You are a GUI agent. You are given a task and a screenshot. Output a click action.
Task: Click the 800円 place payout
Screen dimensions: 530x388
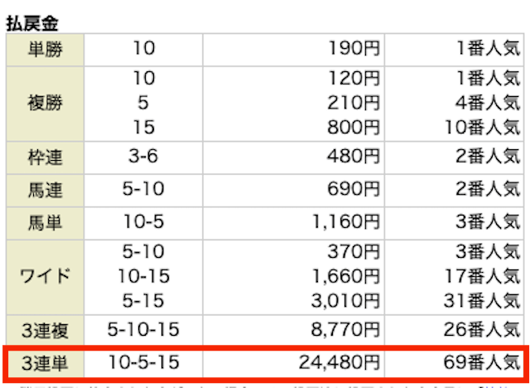tap(354, 128)
